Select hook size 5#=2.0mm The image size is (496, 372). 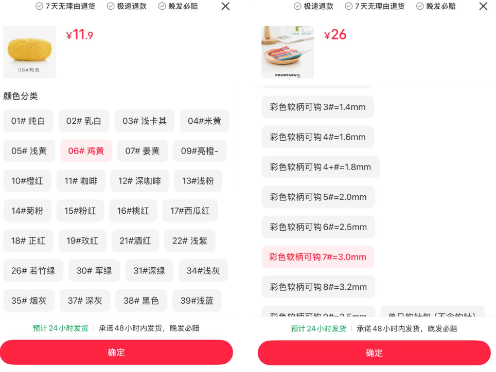(318, 197)
